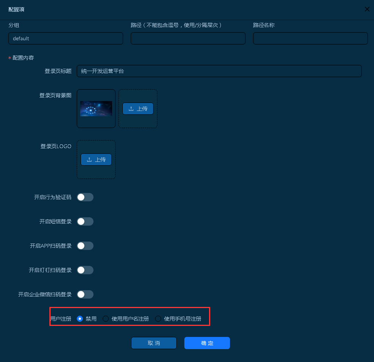Click 上传 button for 登录页背景图
Viewport: 374px width, 362px height.
(x=138, y=109)
